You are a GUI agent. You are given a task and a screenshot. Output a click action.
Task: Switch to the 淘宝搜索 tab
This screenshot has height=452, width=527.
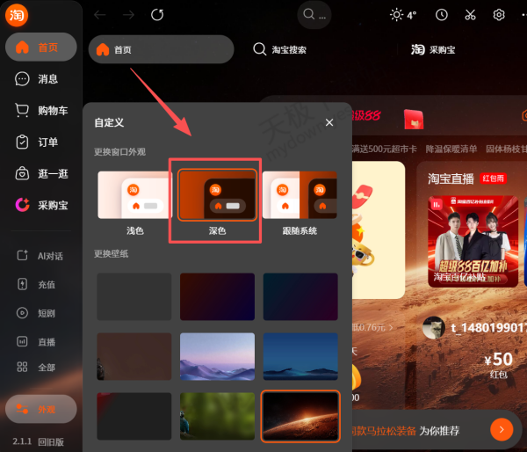pos(280,50)
